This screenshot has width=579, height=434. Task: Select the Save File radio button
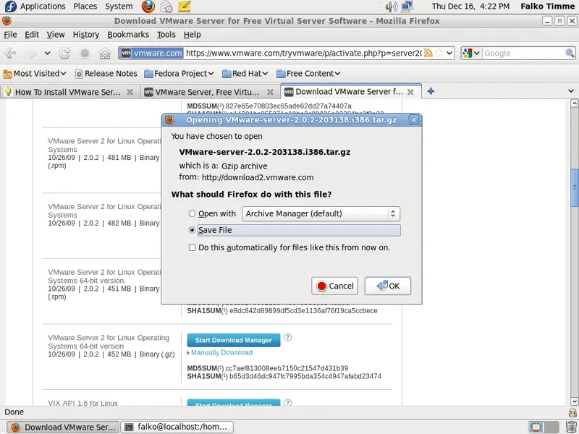[192, 230]
